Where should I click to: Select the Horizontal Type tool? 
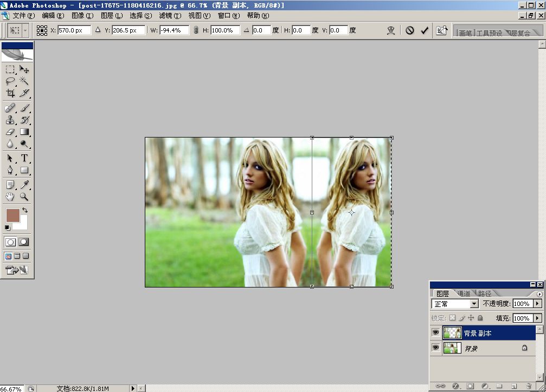24,159
